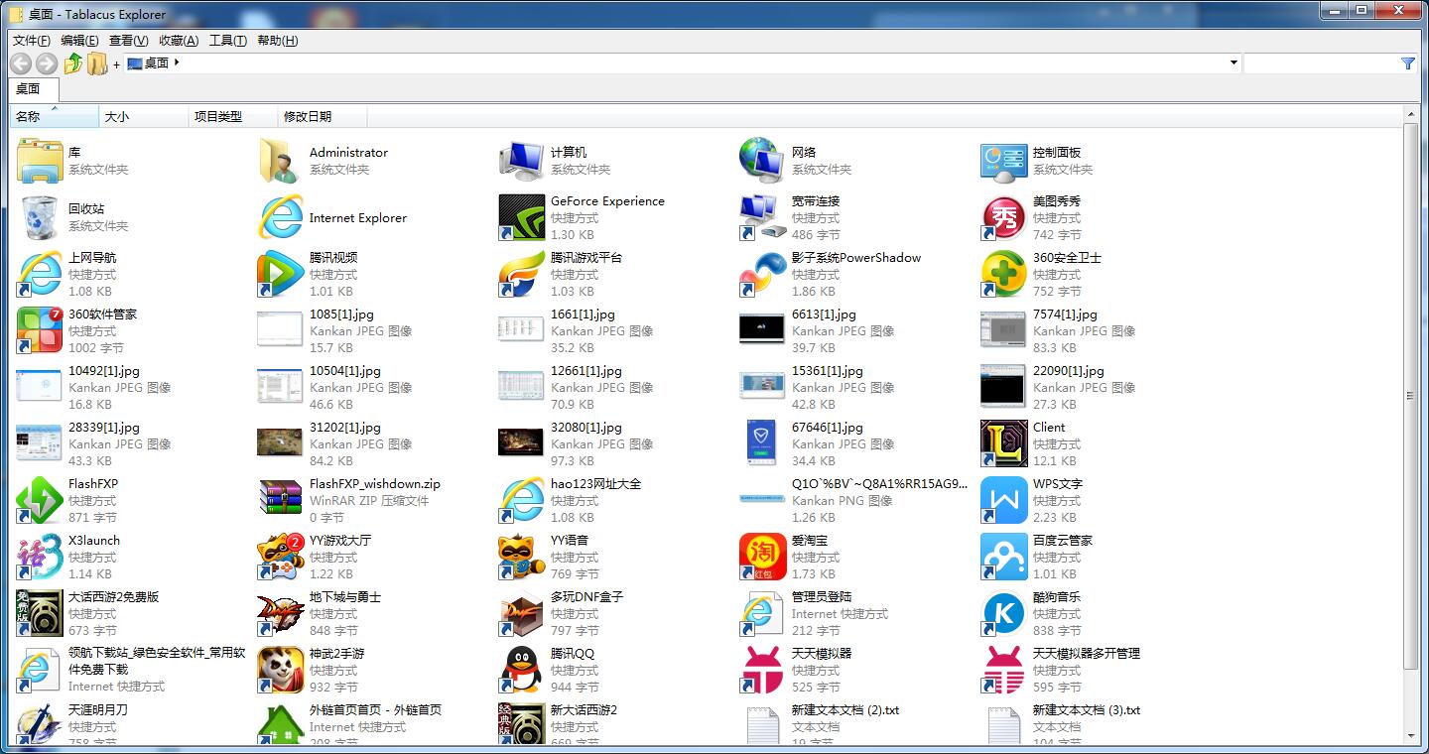The height and width of the screenshot is (754, 1429).
Task: Select the 爱淘宝 shortcut icon
Action: click(x=763, y=557)
